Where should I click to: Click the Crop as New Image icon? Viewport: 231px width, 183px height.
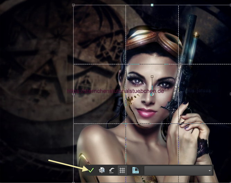click(102, 170)
